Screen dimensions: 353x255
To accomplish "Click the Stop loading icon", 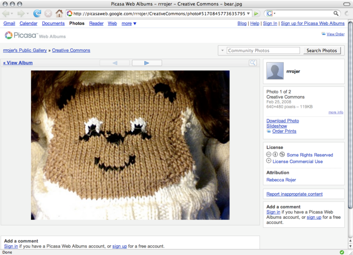I will pos(48,14).
